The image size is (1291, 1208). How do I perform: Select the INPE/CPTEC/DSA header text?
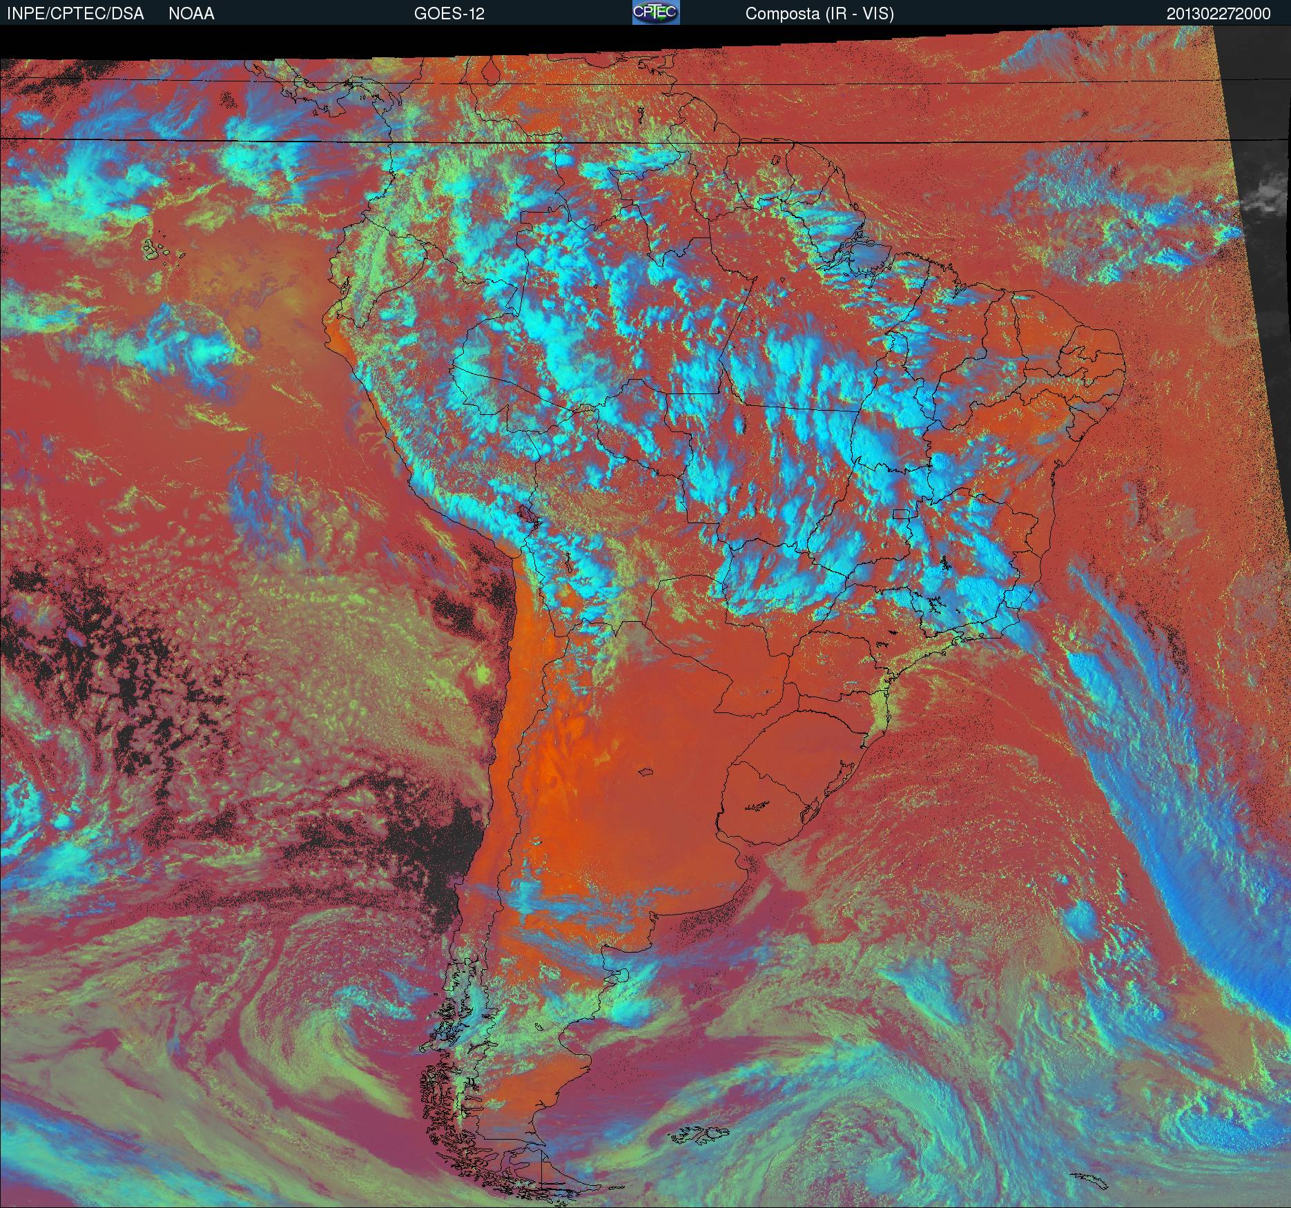[75, 14]
